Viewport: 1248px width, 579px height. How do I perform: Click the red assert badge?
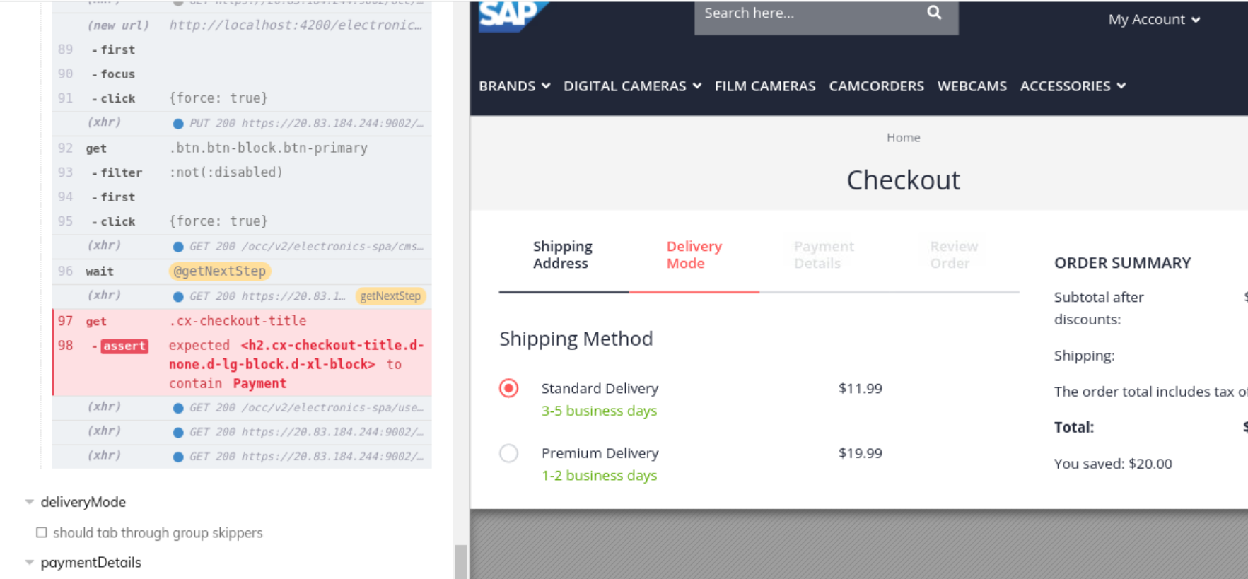(x=124, y=346)
